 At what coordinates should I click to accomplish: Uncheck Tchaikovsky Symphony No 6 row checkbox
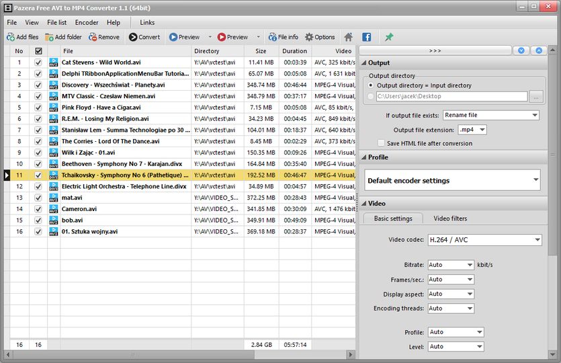[x=38, y=175]
